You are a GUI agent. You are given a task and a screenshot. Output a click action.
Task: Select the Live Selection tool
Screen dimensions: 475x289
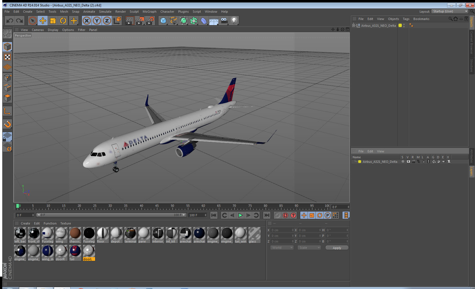pos(33,21)
